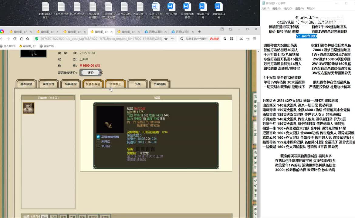The width and height of the screenshot is (355, 218).
Task: Click the 高级禅机顿悟 skill icon
Action: coord(98,137)
